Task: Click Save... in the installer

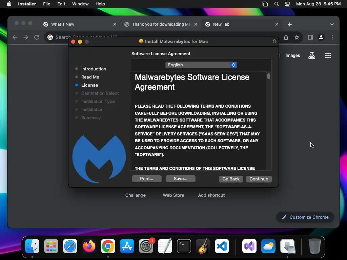Action: [x=180, y=179]
